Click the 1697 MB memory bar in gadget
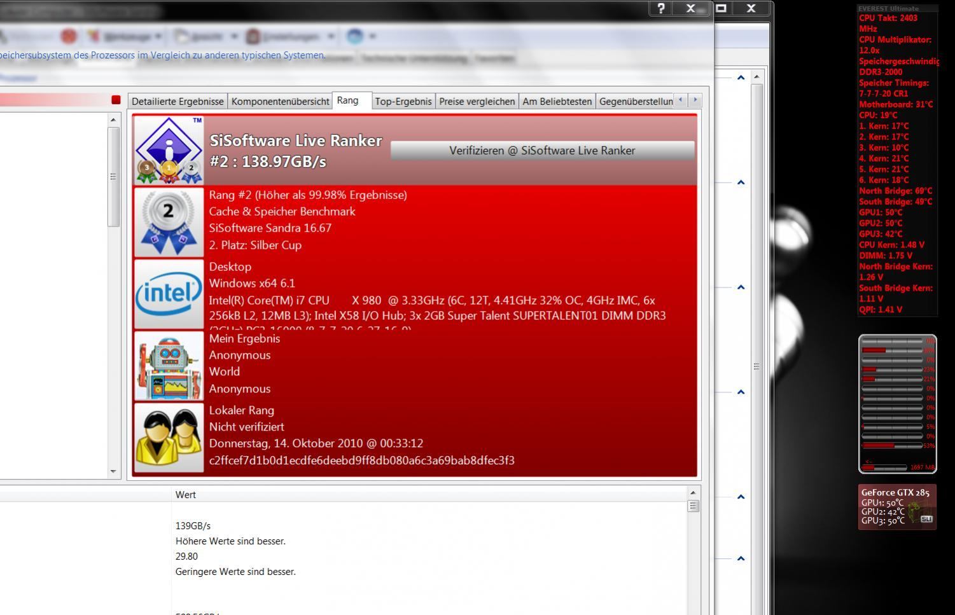 coord(884,467)
